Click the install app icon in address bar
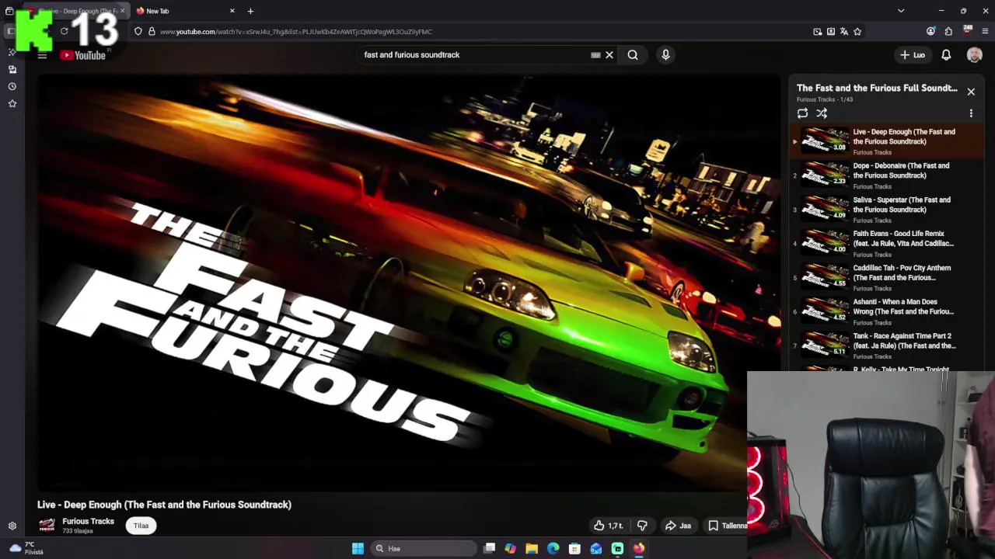Screen dimensions: 995x559 [831, 32]
